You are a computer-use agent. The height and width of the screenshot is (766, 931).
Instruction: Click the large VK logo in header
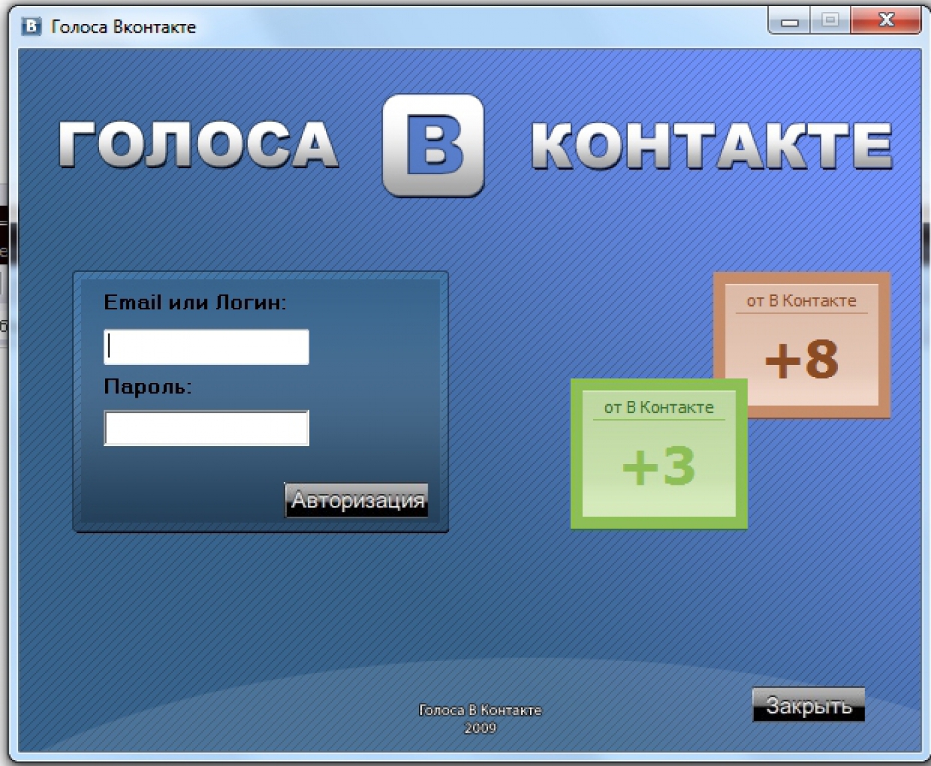pos(434,146)
